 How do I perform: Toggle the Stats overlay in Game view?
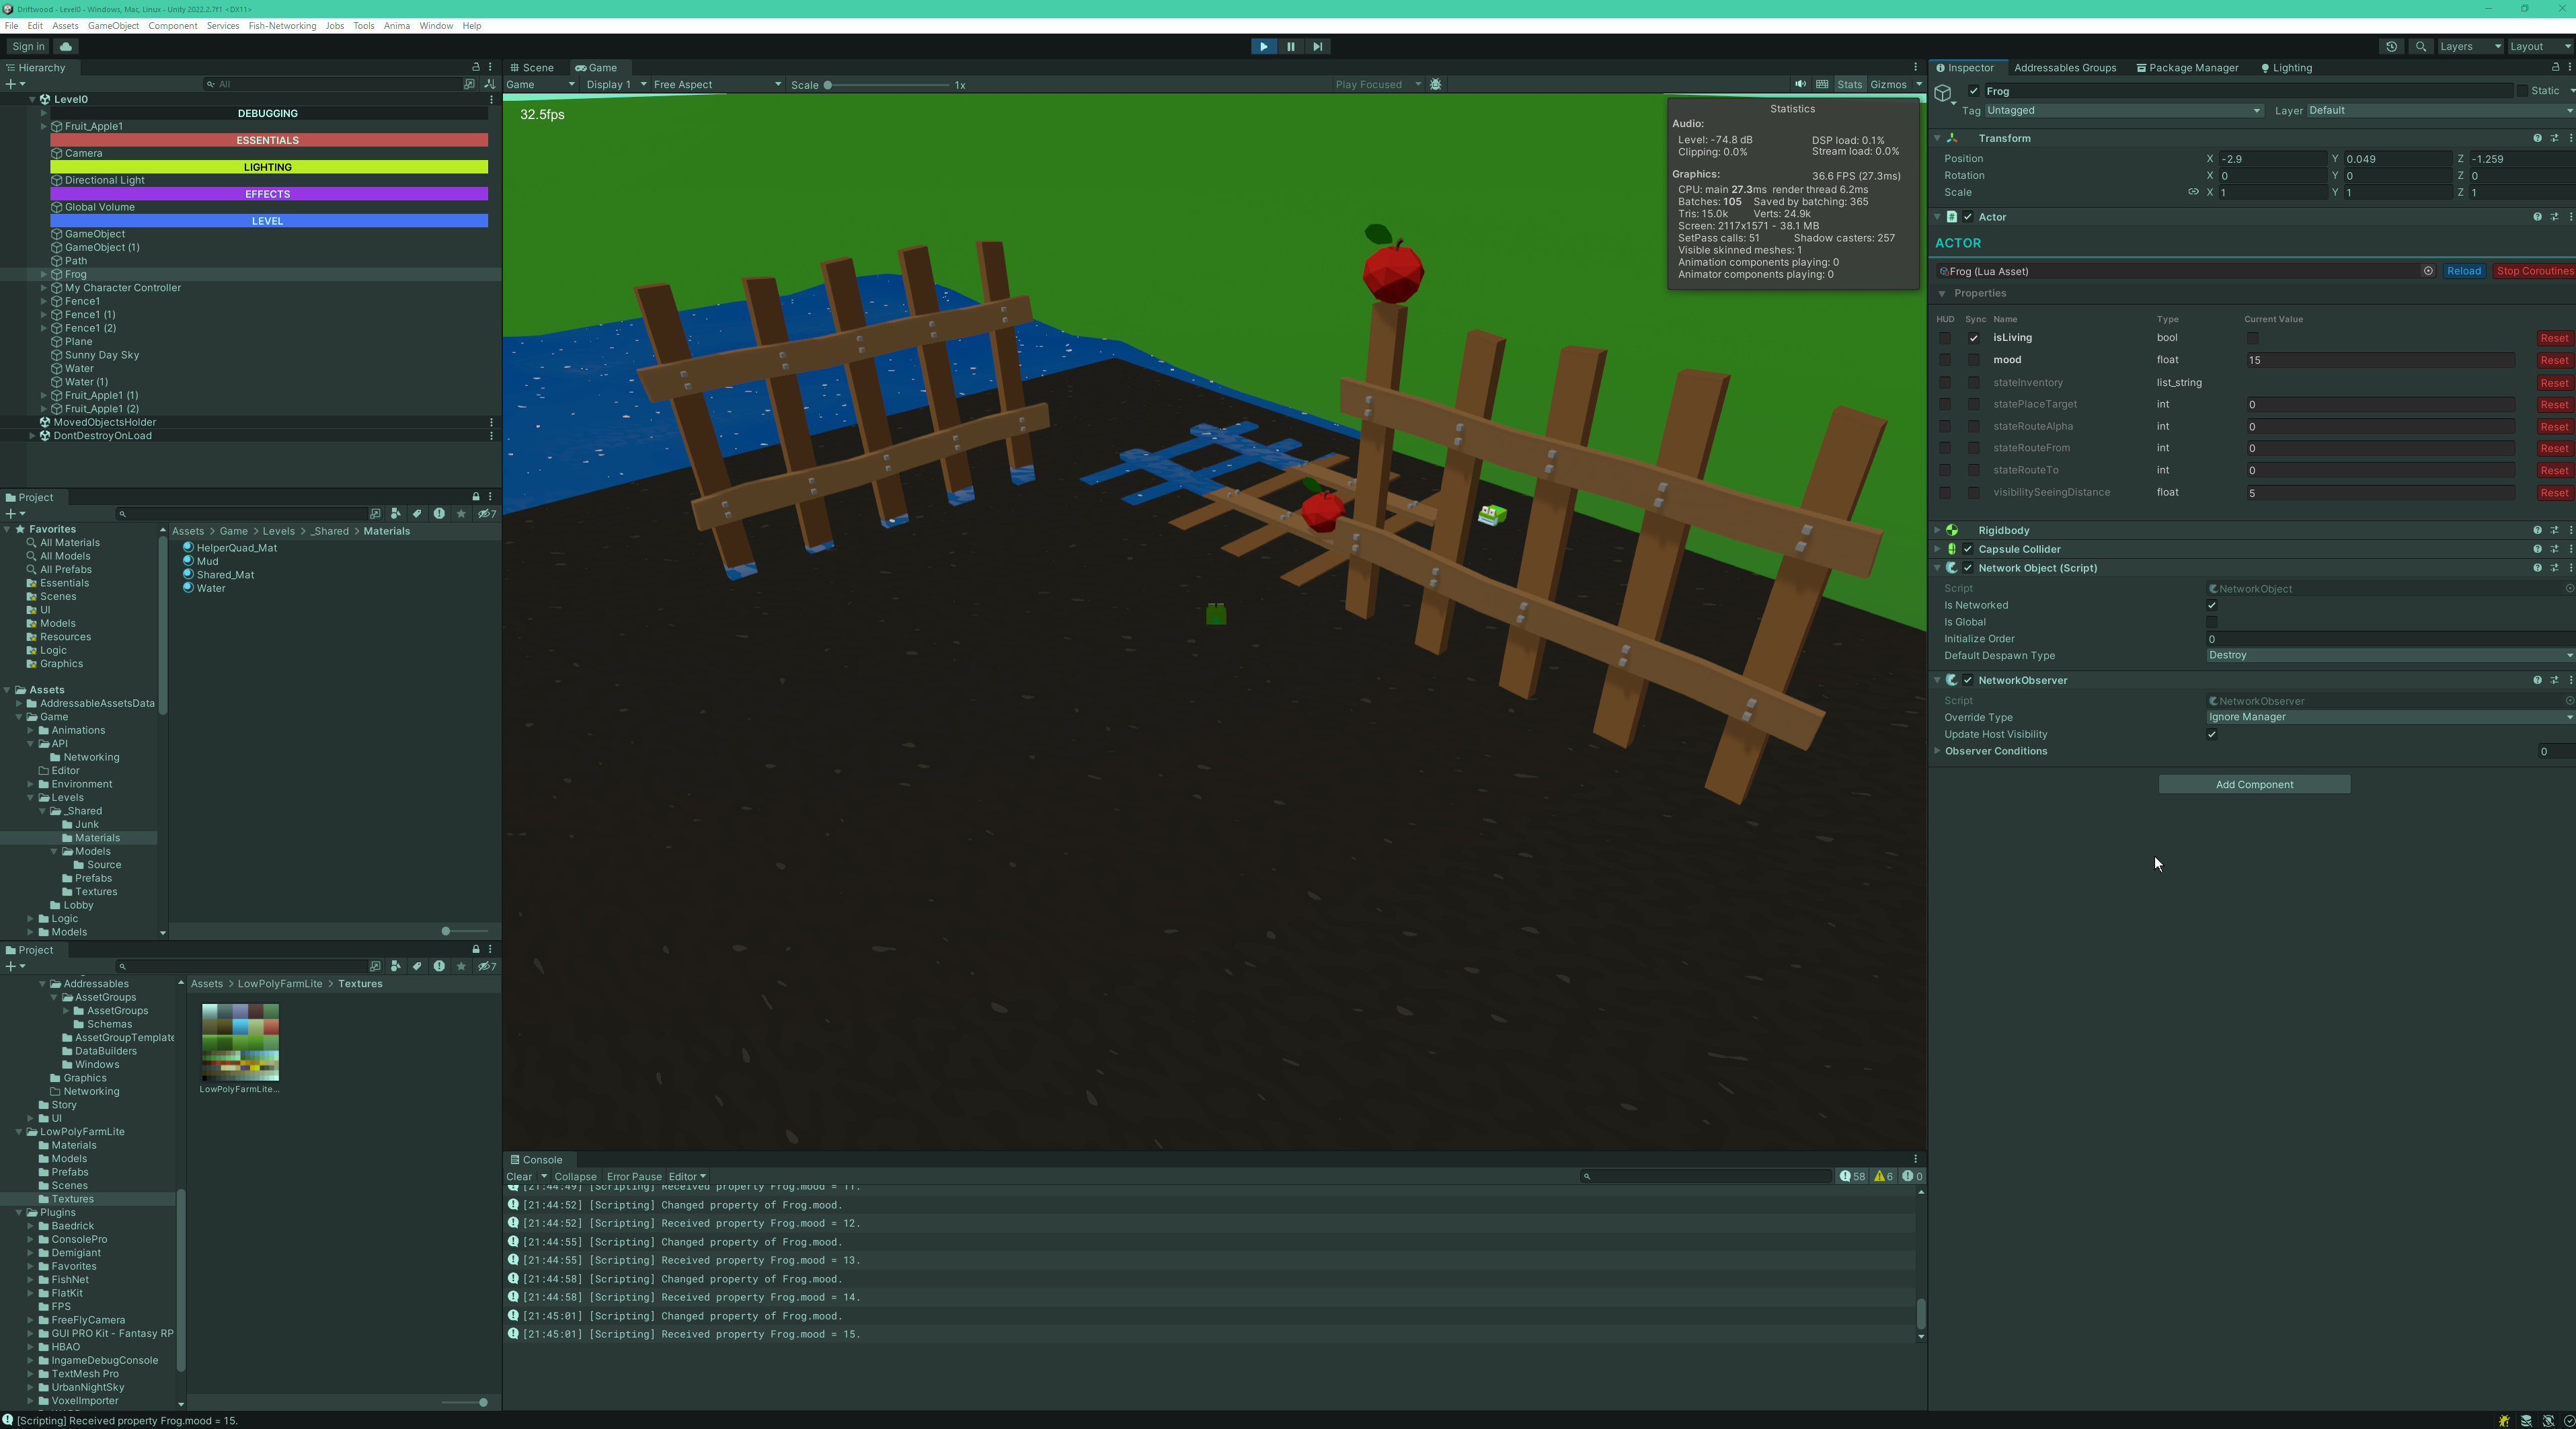(x=1849, y=84)
